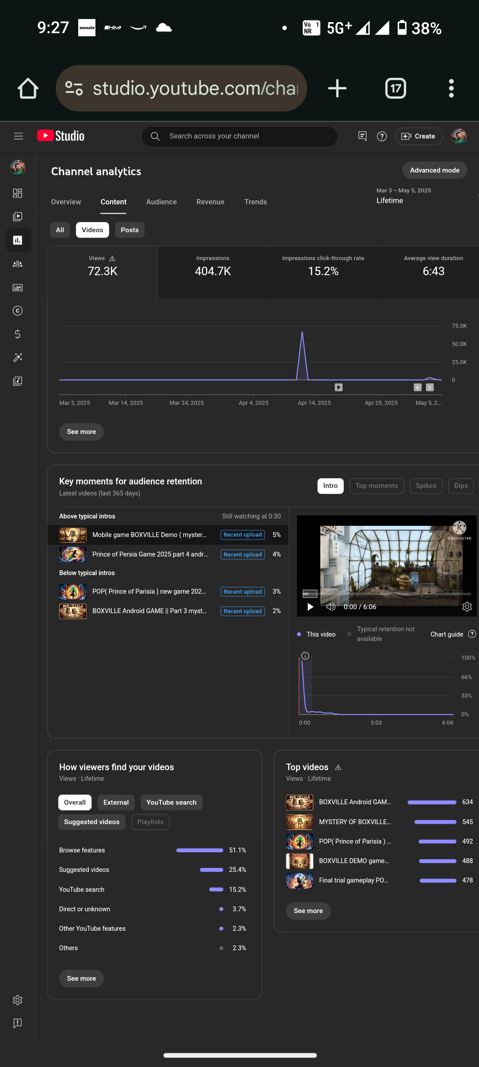Select the Posts content filter chip
Viewport: 479px width, 1067px height.
130,230
